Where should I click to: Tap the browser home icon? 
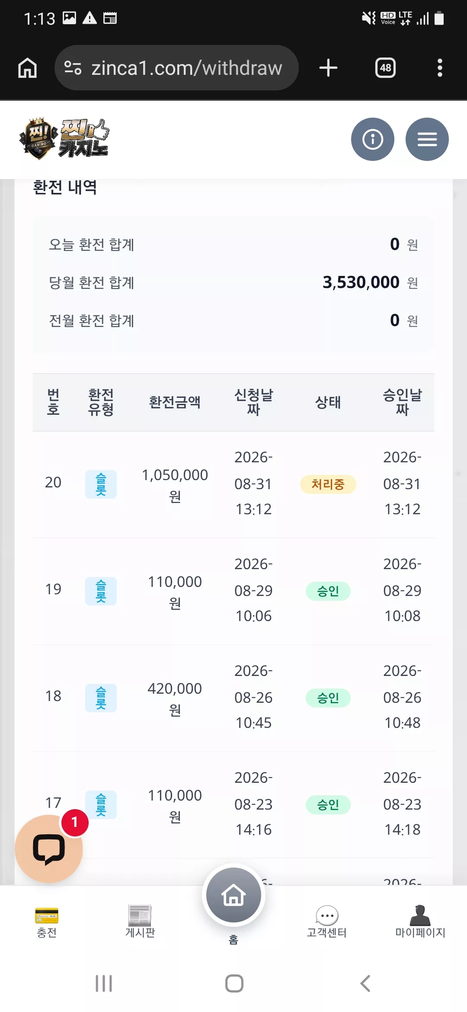pyautogui.click(x=27, y=68)
